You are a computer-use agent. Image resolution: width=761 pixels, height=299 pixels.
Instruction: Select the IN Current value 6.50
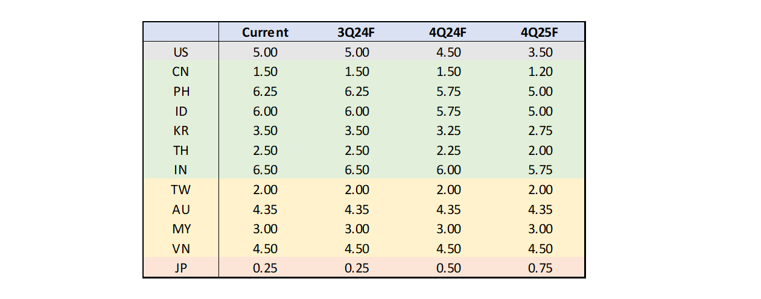265,170
